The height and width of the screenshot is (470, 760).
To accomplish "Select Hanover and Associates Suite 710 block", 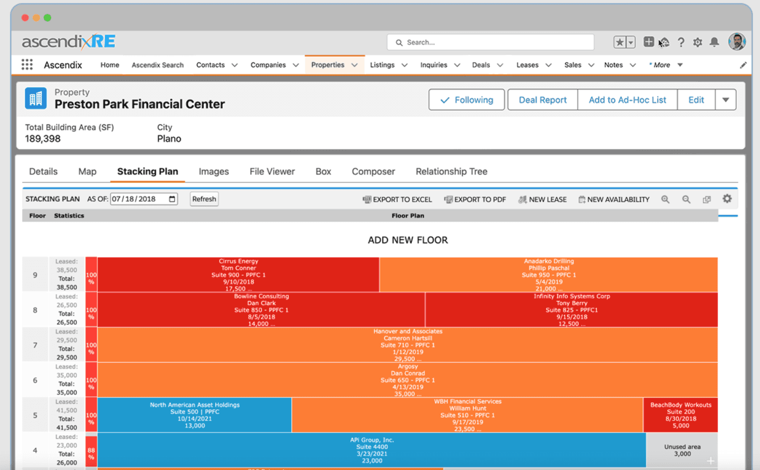I will pos(408,345).
